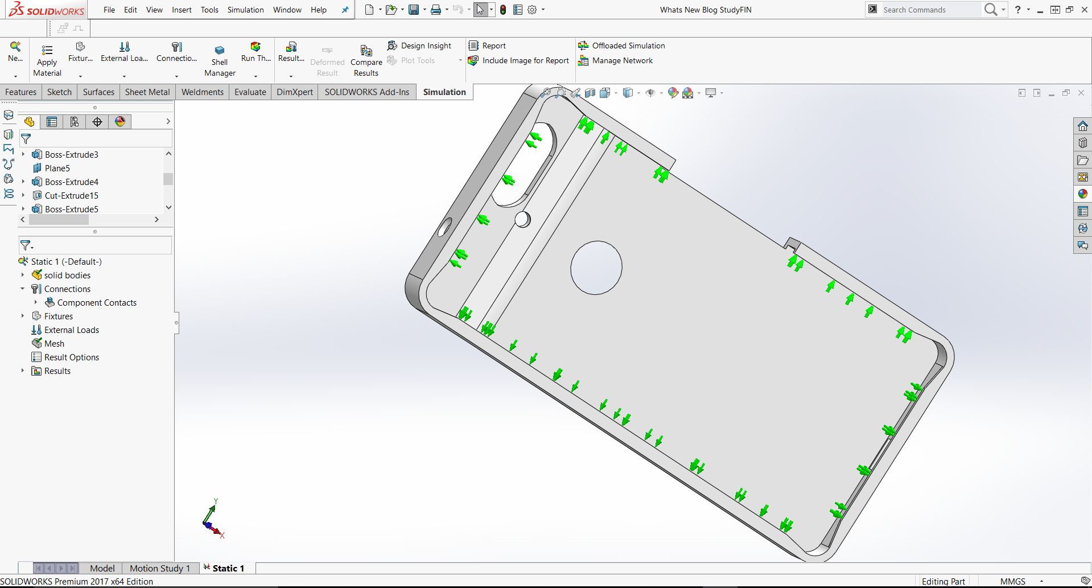Switch to Motion Study 1 tab
Viewport: 1092px width, 588px height.
point(159,568)
